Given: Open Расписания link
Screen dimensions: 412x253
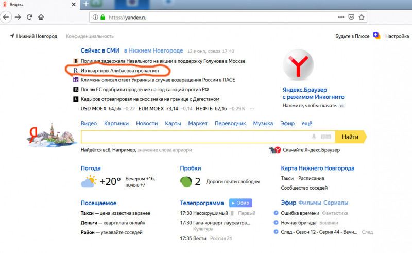Looking at the screenshot, I should coord(311,178).
